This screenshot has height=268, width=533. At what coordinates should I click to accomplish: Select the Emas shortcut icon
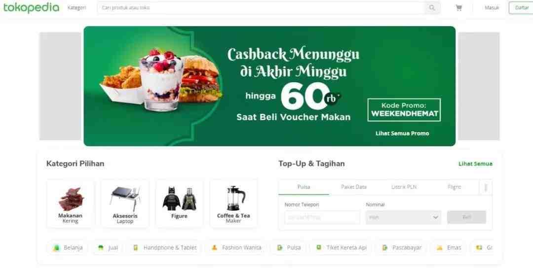pyautogui.click(x=440, y=248)
